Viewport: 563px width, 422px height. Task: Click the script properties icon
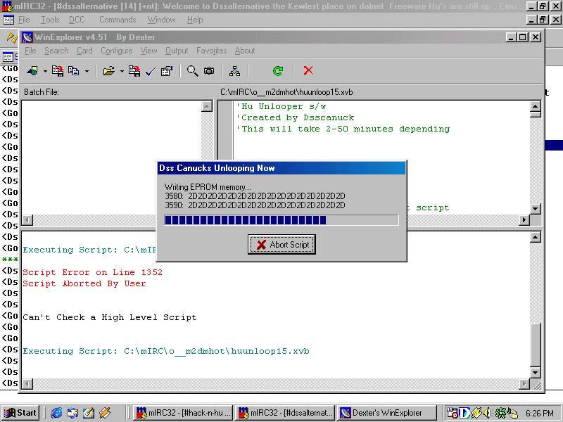pyautogui.click(x=167, y=71)
